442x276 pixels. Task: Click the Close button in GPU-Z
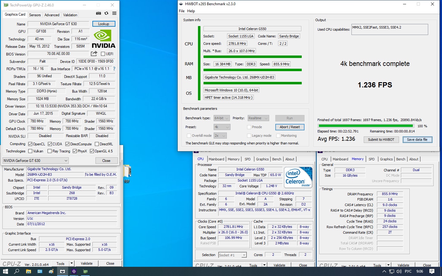106,160
